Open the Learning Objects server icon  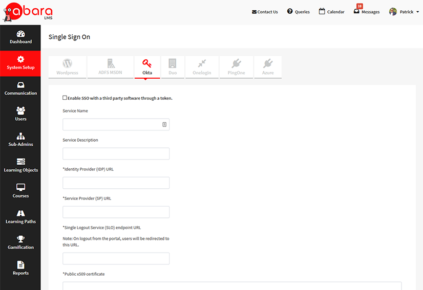click(x=21, y=162)
